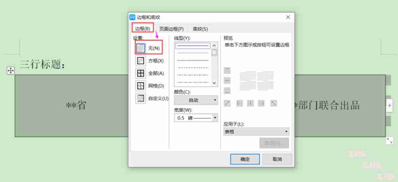Image resolution: width=398 pixels, height=182 pixels.
Task: Click the 取消 button
Action: pyautogui.click(x=277, y=159)
